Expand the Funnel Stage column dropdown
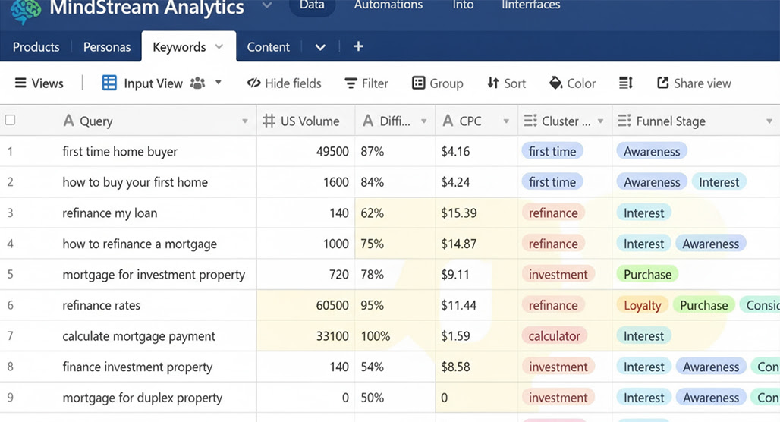Image resolution: width=780 pixels, height=422 pixels. [x=769, y=121]
